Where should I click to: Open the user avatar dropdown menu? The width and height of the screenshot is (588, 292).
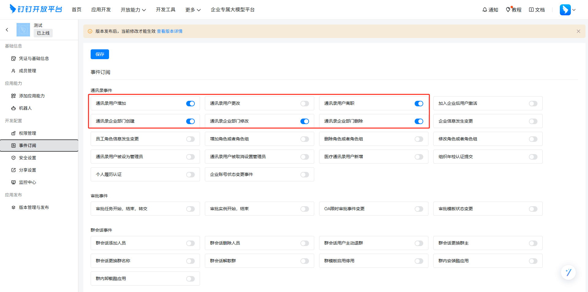567,10
